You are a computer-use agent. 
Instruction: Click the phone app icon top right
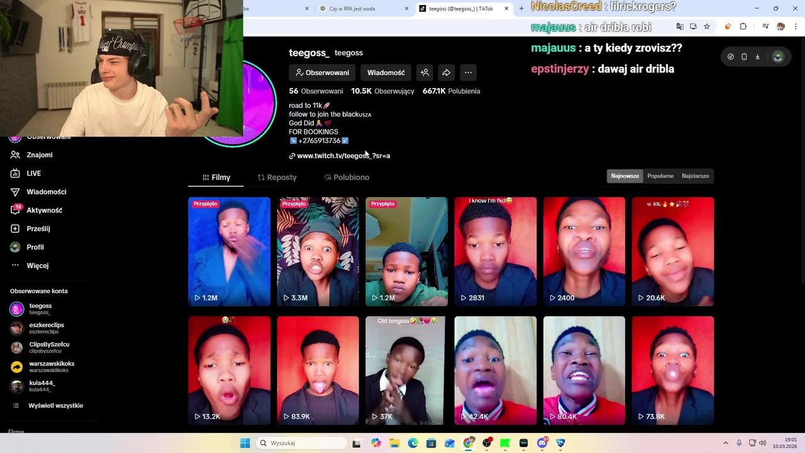pyautogui.click(x=744, y=57)
